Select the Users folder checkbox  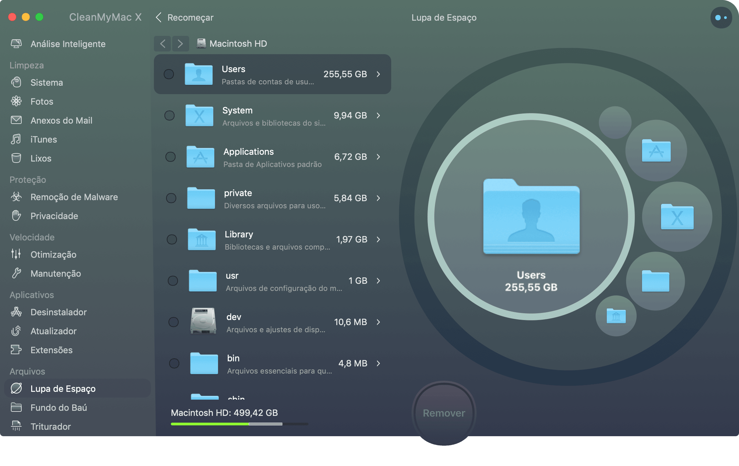169,74
